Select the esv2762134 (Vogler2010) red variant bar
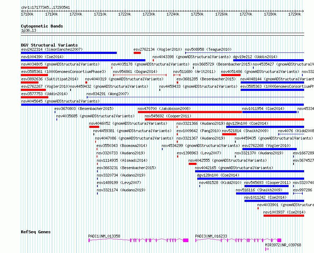This screenshot has height=253, width=314. [x=137, y=53]
